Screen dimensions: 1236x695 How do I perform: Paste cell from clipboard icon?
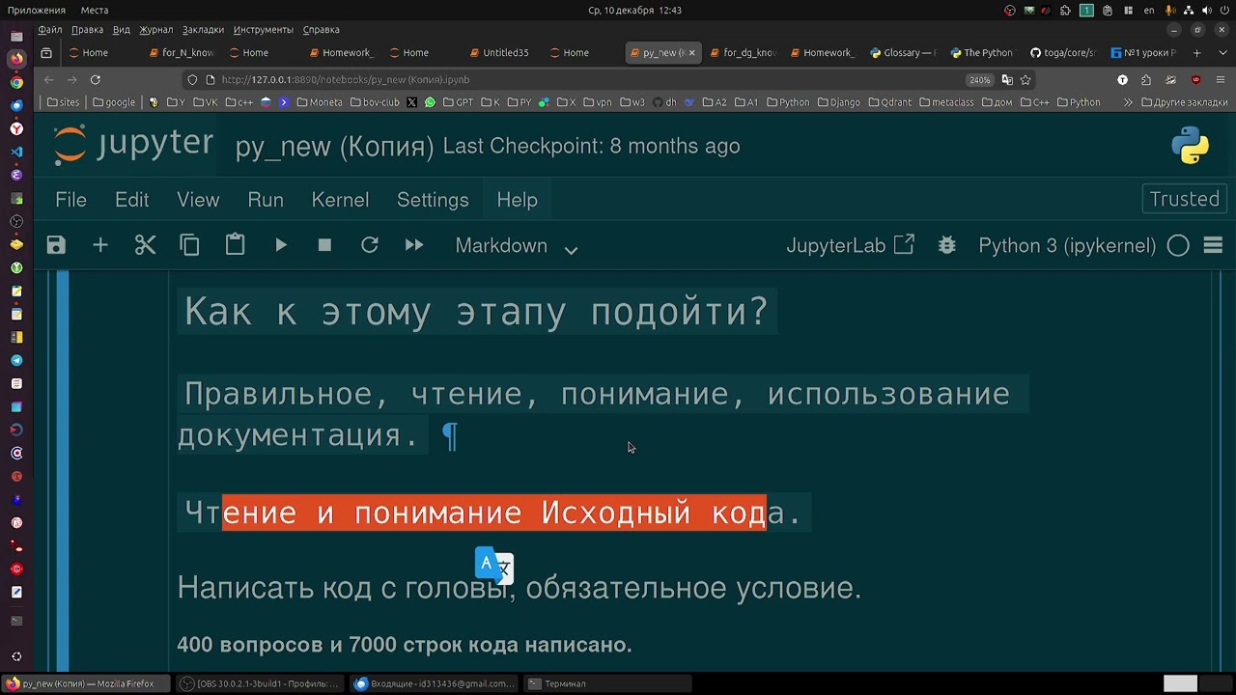235,245
